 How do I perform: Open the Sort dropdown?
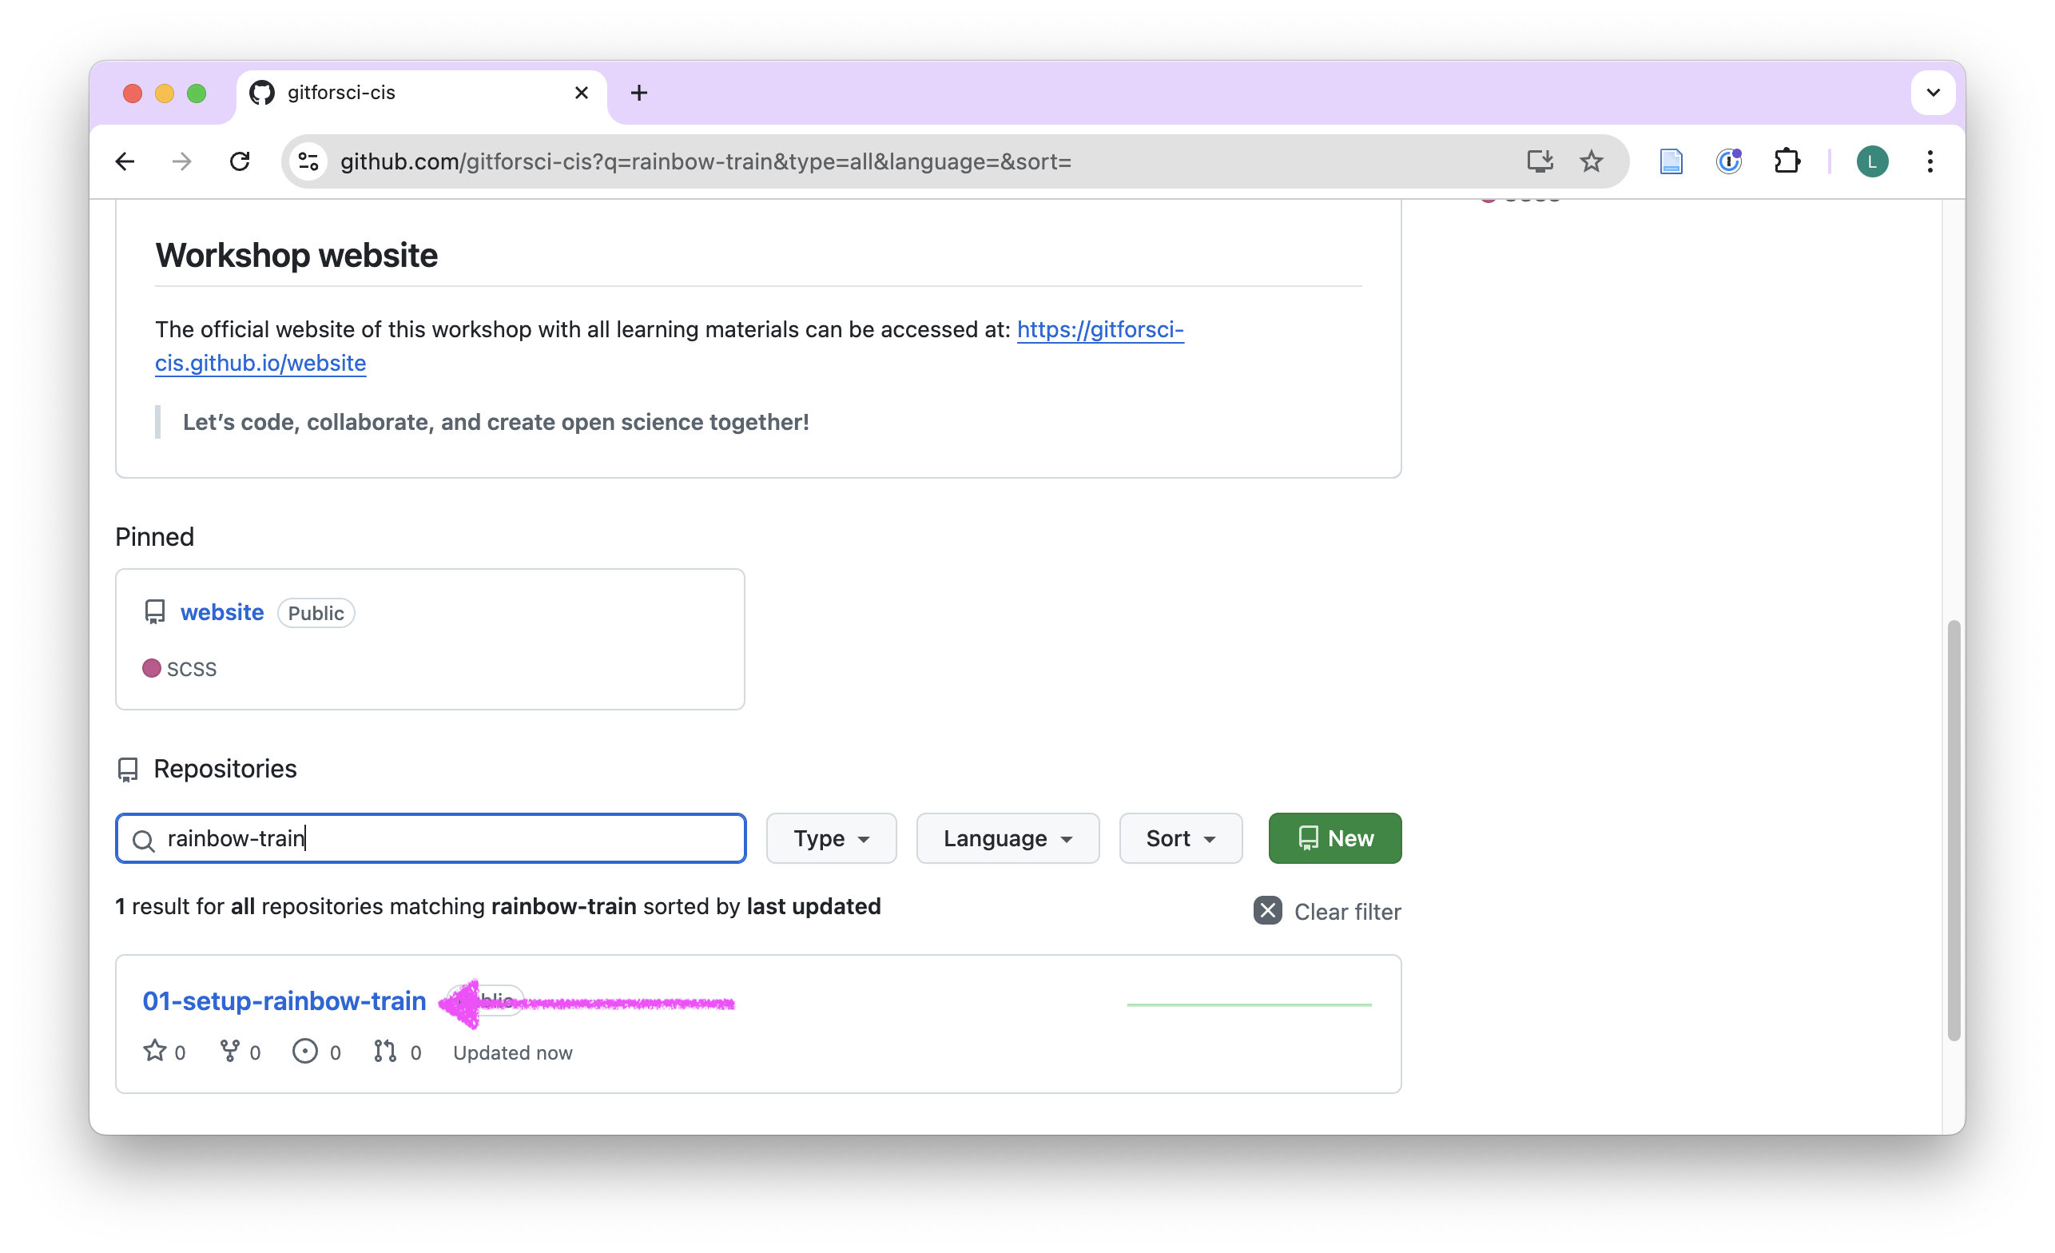click(1180, 838)
